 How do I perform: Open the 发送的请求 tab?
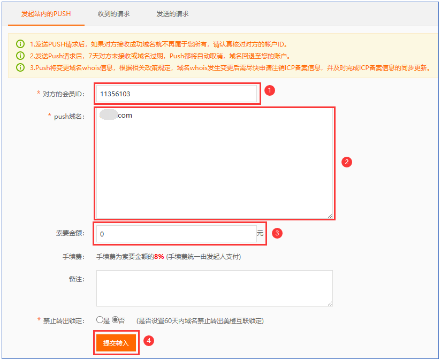click(x=173, y=13)
